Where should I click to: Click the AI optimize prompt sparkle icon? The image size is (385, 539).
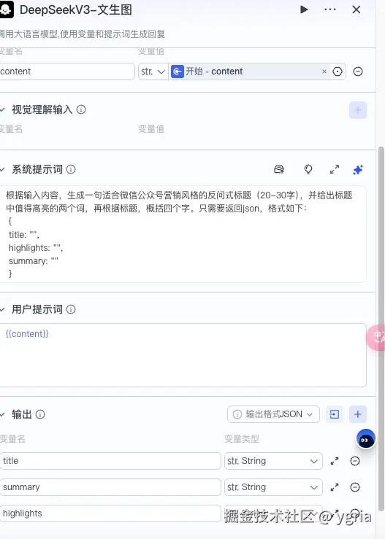click(358, 170)
